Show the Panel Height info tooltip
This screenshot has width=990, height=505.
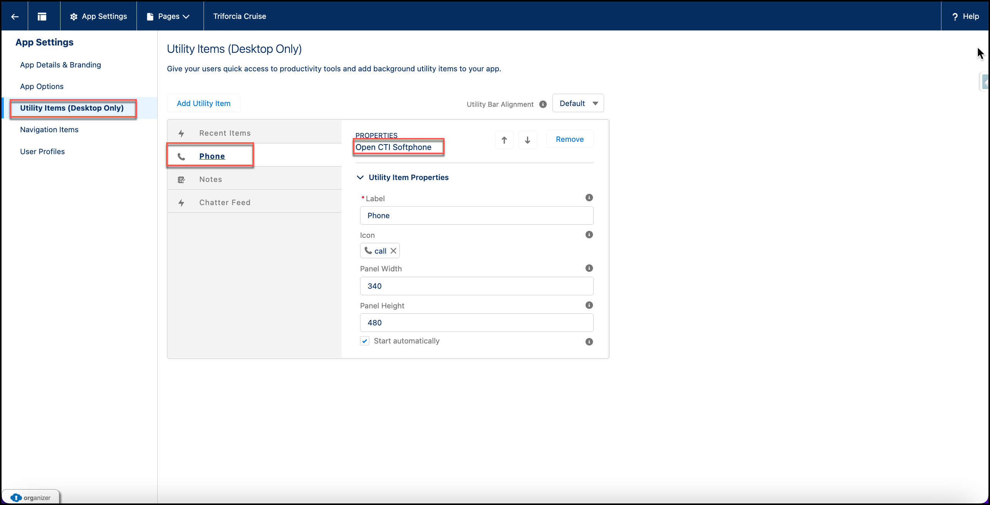[x=589, y=305]
